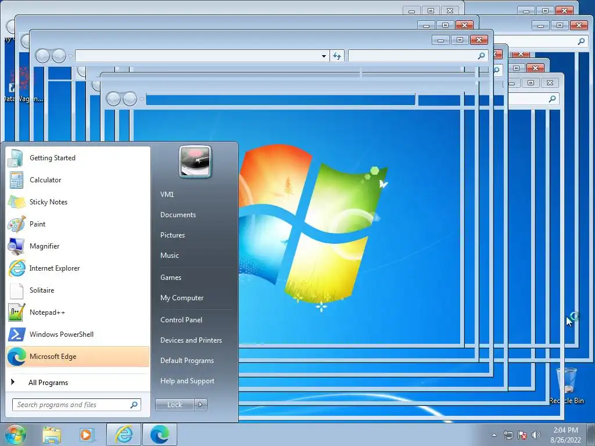Open Action Center flag icon
Image resolution: width=595 pixels, height=446 pixels.
522,435
